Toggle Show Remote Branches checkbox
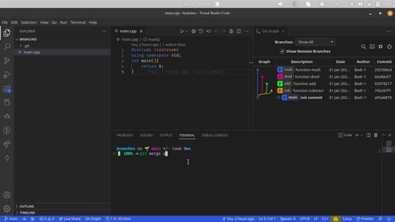This screenshot has height=222, width=395. pyautogui.click(x=282, y=51)
